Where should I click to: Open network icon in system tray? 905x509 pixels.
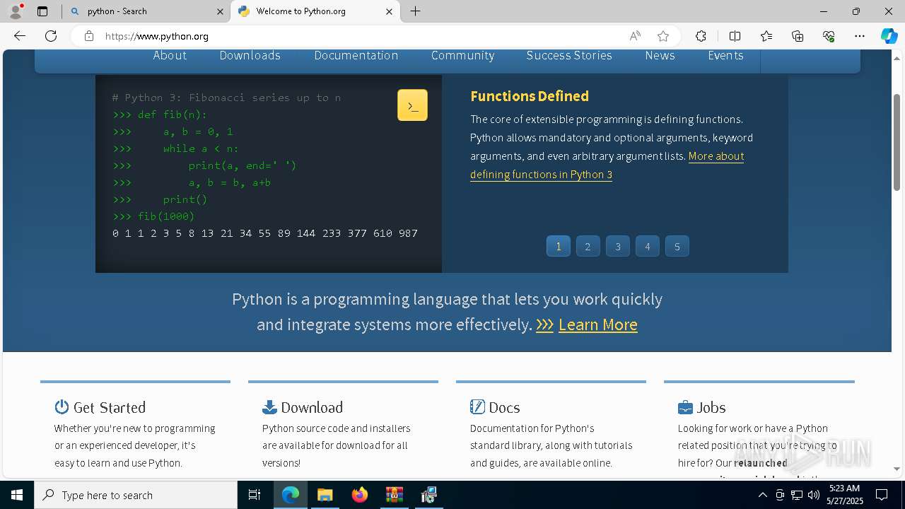[797, 495]
